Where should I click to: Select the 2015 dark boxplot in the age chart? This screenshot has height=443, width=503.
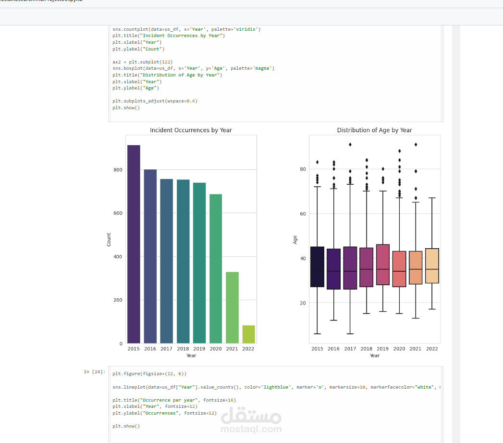318,267
